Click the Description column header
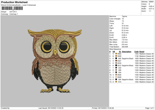 (x=127, y=51)
